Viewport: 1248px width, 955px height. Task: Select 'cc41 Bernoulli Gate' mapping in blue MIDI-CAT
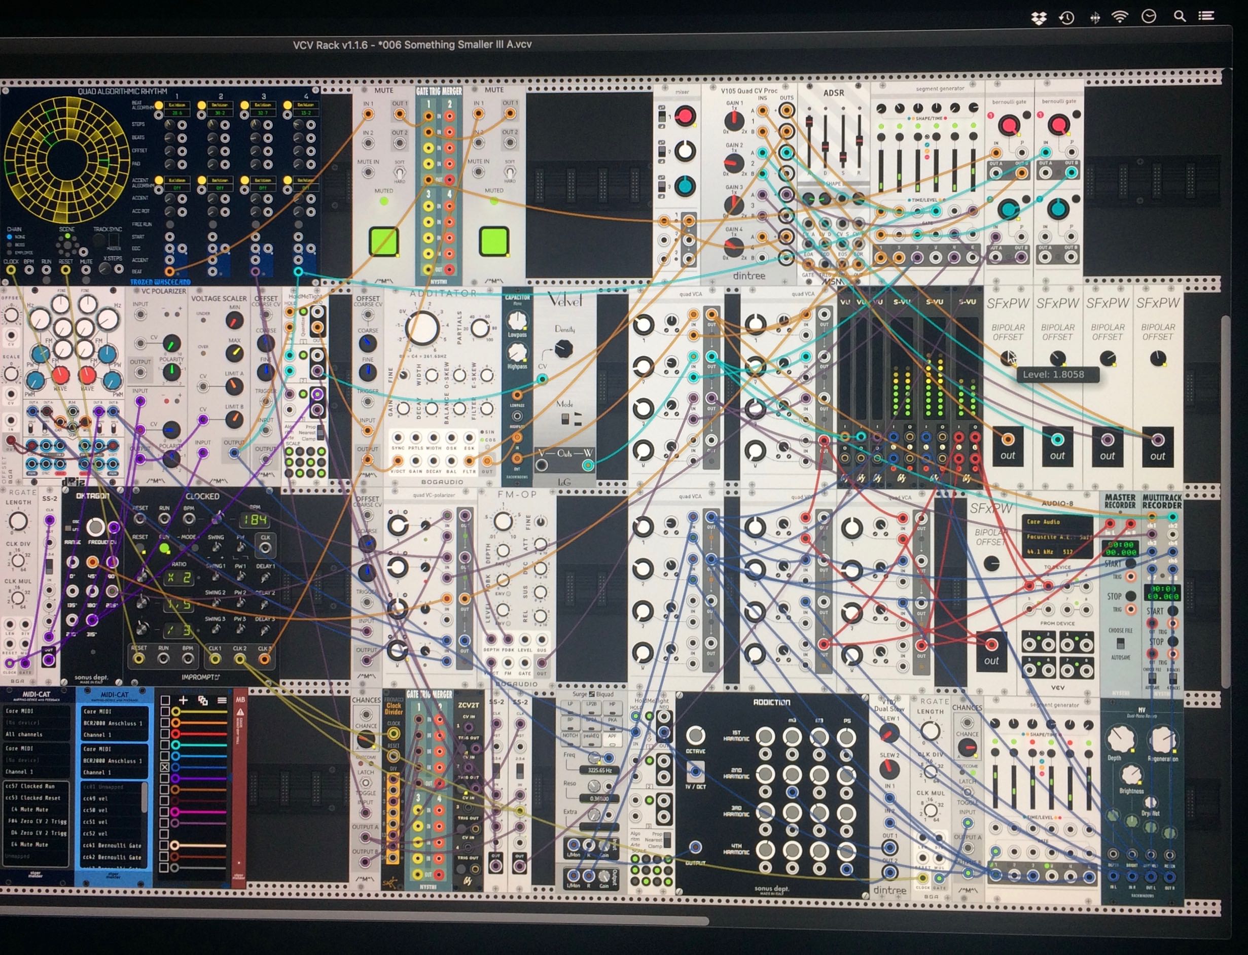[112, 846]
